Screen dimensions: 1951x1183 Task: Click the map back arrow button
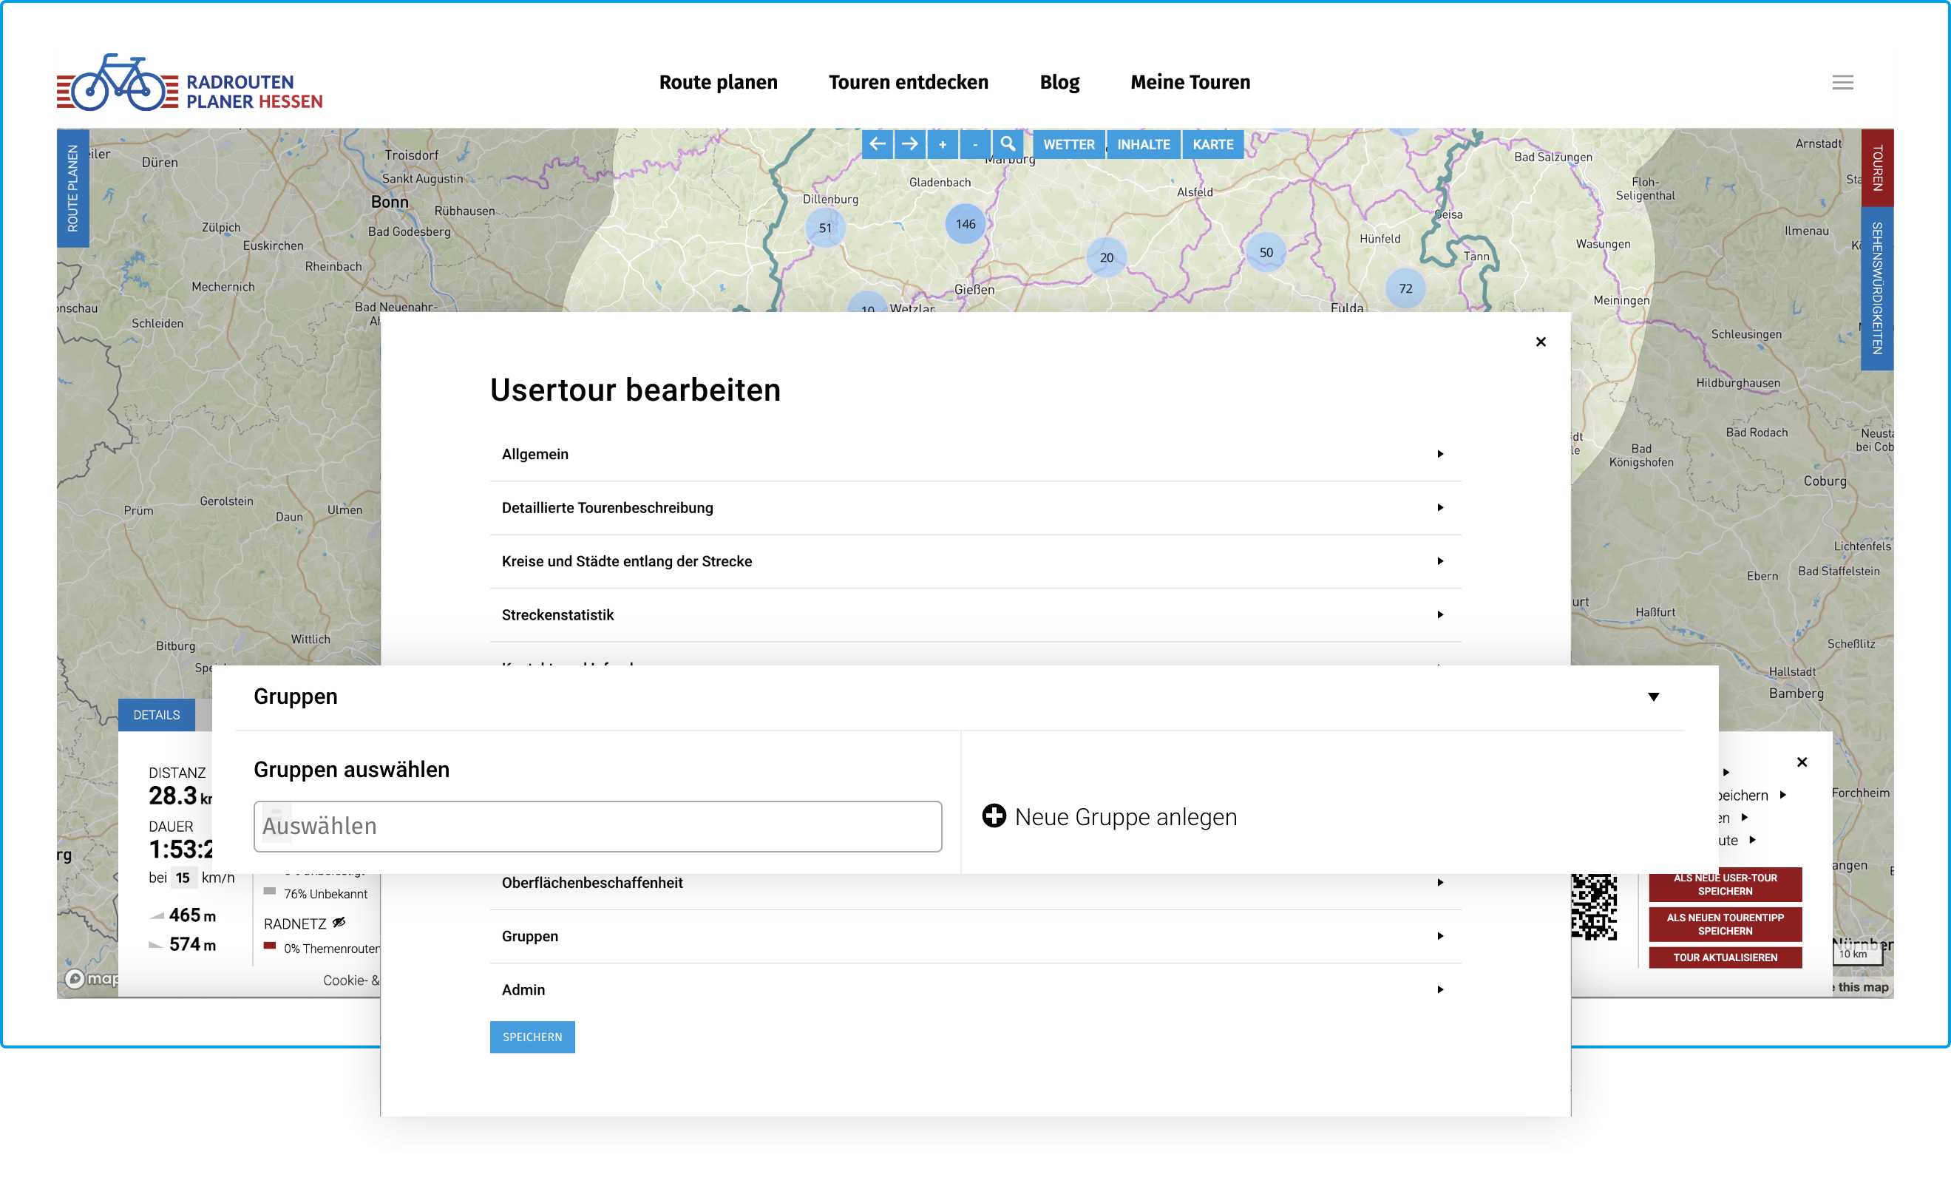877,144
